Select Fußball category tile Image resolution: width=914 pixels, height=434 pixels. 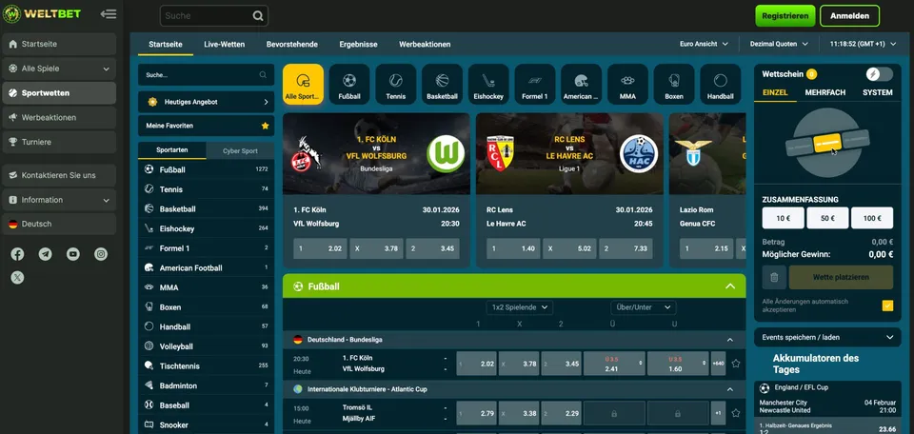point(349,85)
